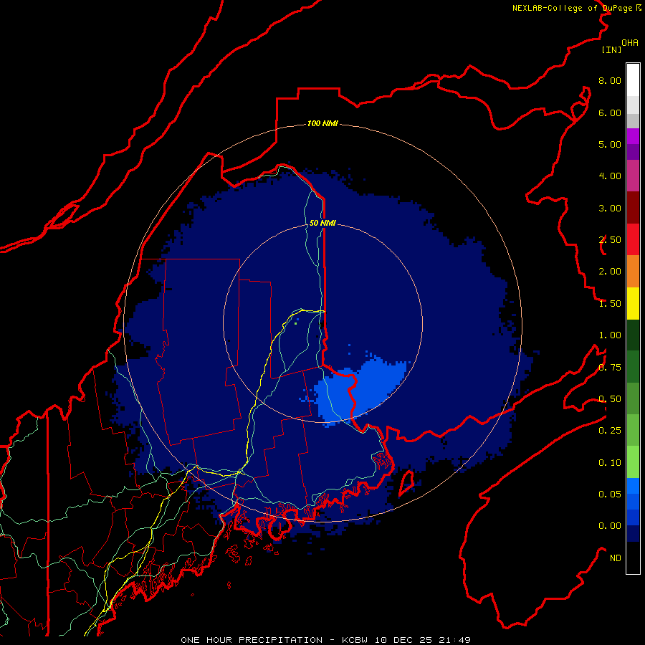
Task: Select the darkest green swatch near 1.00
Action: (x=633, y=335)
